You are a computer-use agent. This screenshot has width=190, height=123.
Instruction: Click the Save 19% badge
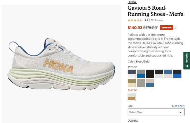pyautogui.click(x=166, y=28)
